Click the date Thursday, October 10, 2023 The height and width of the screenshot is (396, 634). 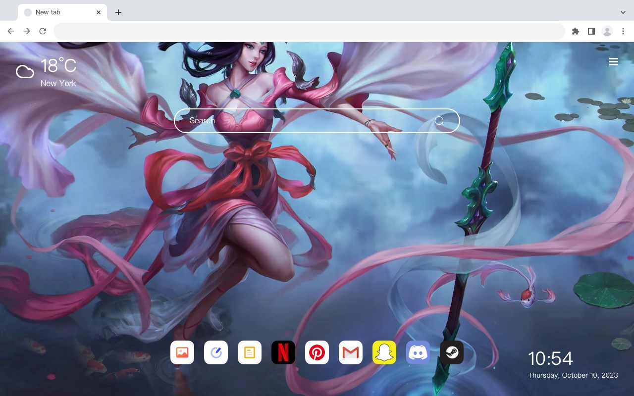(573, 375)
